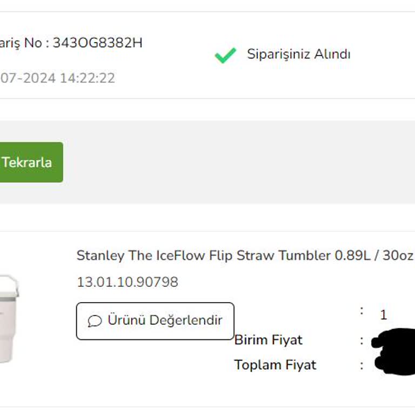
Task: Click the colon next to Birim Fiyat
Action: coord(362,340)
